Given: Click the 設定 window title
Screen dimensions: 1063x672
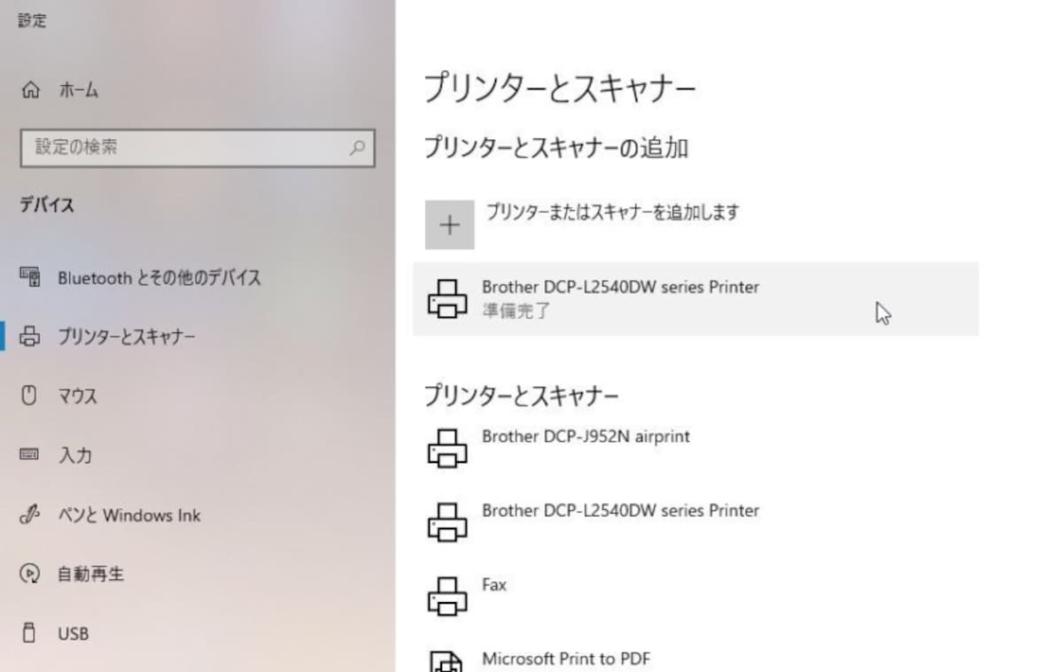Looking at the screenshot, I should [x=32, y=20].
